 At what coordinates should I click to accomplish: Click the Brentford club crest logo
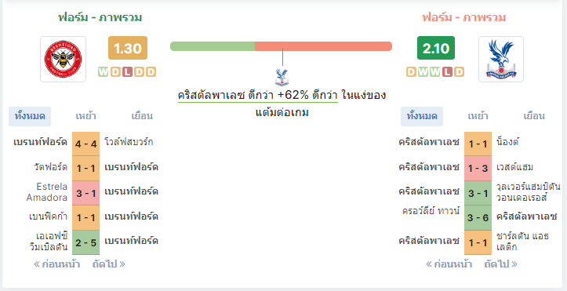[63, 59]
